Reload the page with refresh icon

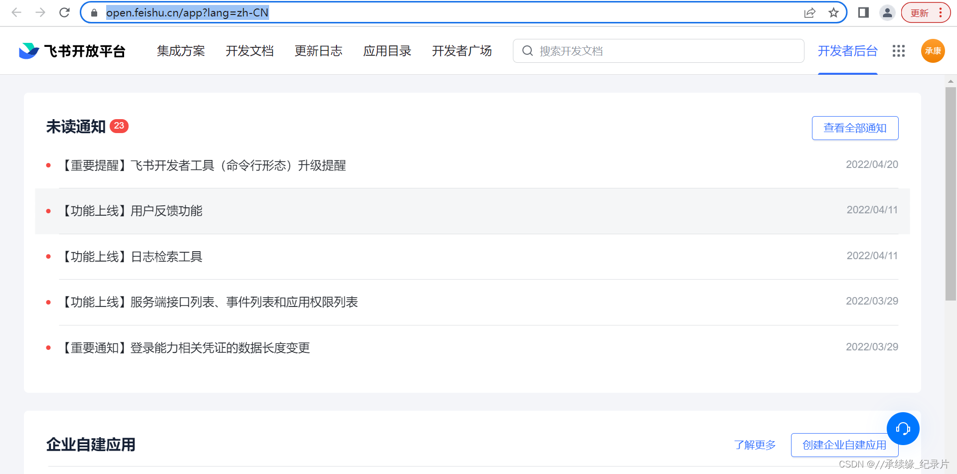pyautogui.click(x=64, y=12)
